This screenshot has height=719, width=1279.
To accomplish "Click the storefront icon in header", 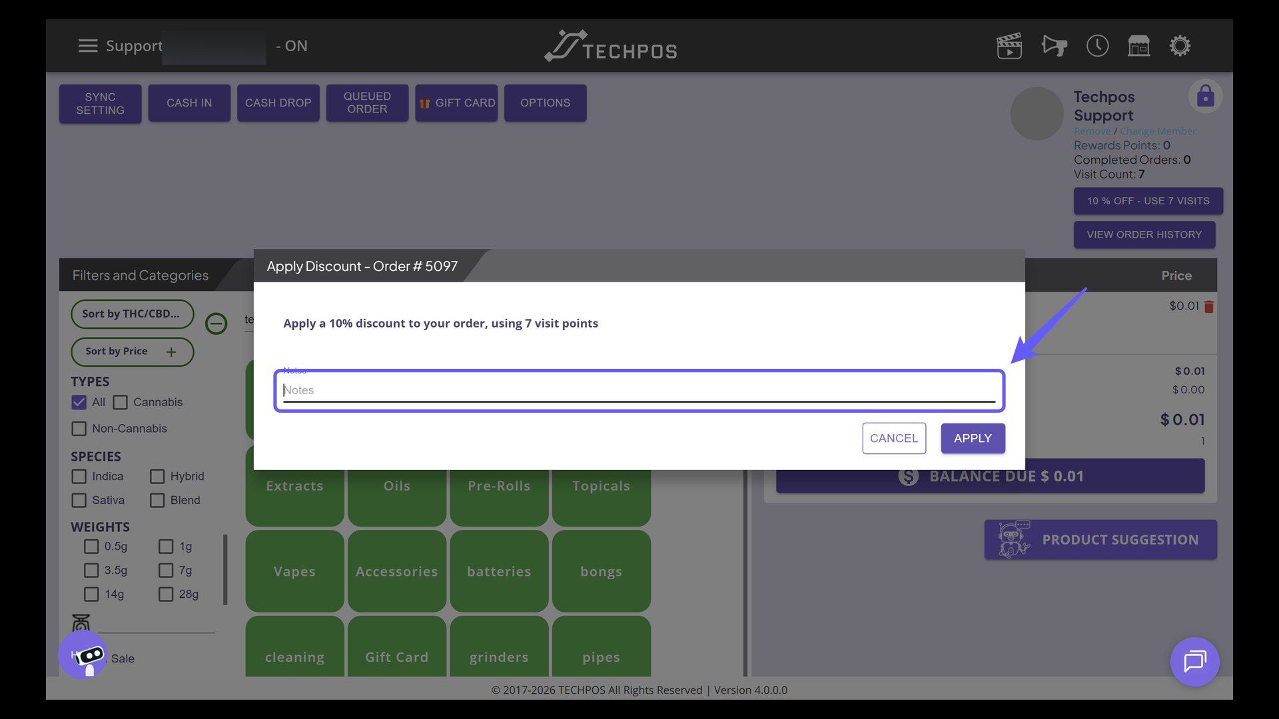I will (1138, 46).
